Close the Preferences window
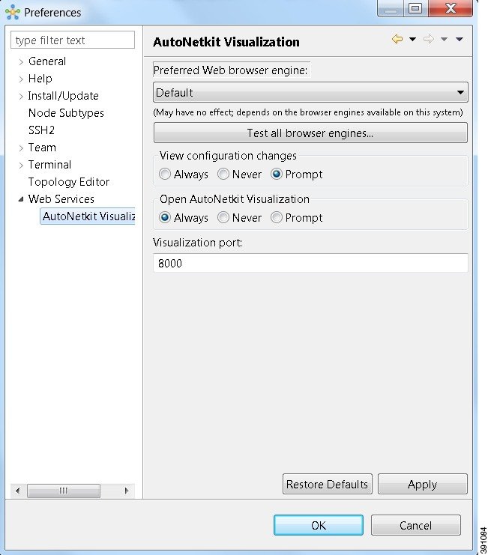The height and width of the screenshot is (555, 488). (451, 7)
